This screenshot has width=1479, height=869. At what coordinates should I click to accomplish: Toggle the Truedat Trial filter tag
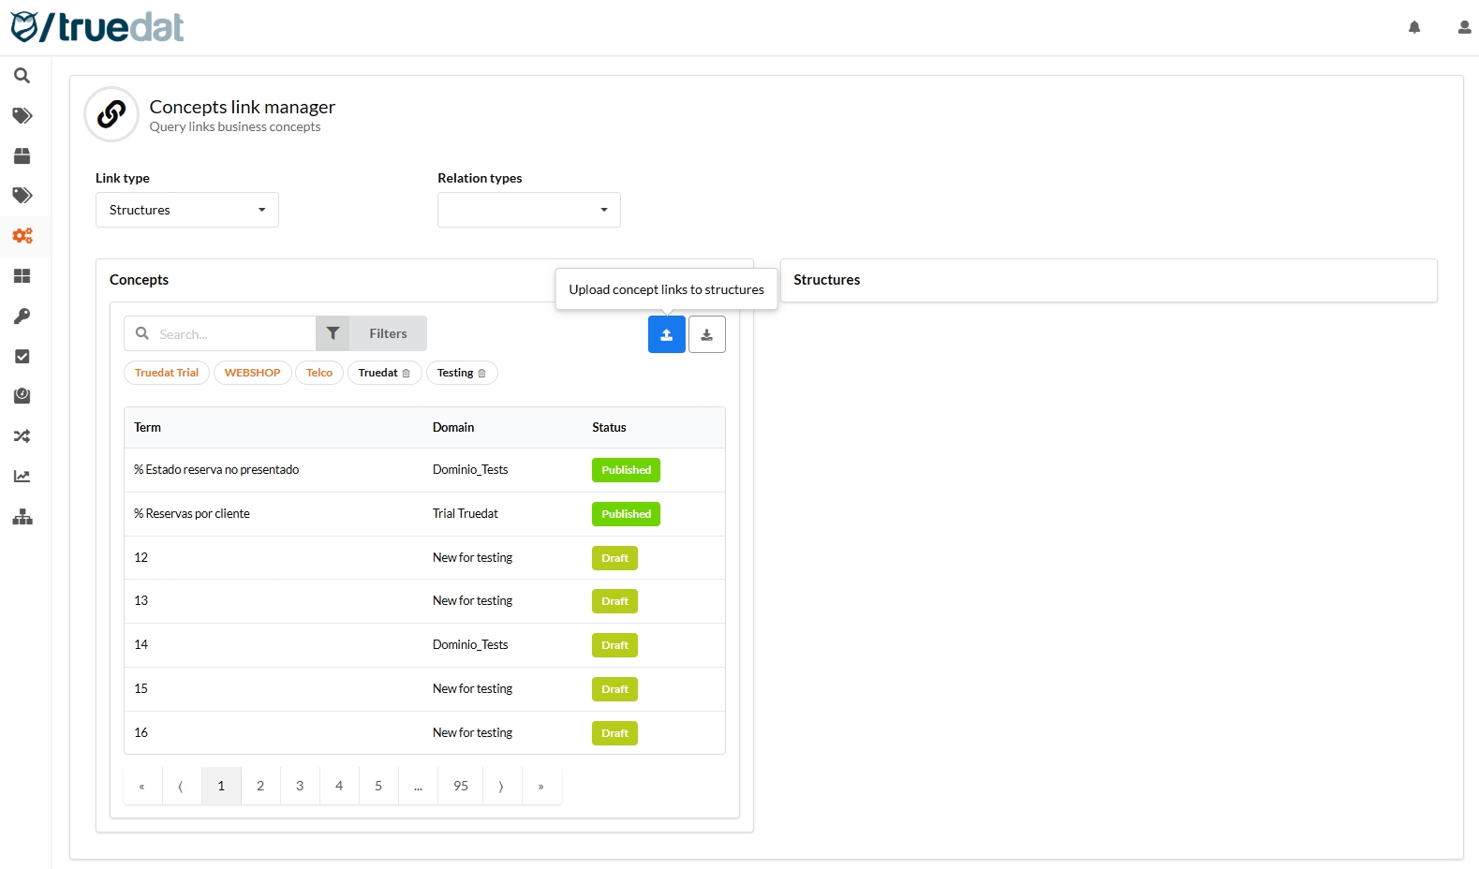coord(167,373)
